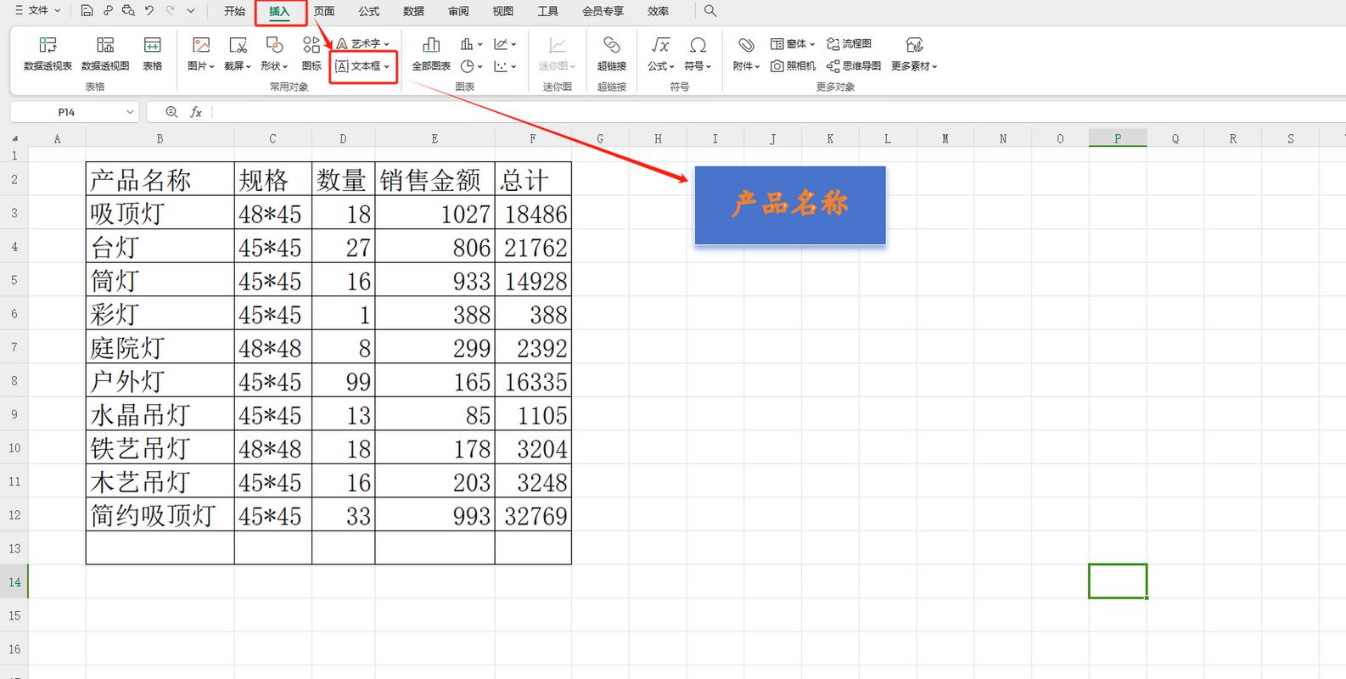Click the scatter chart icon
The width and height of the screenshot is (1346, 679).
click(501, 66)
